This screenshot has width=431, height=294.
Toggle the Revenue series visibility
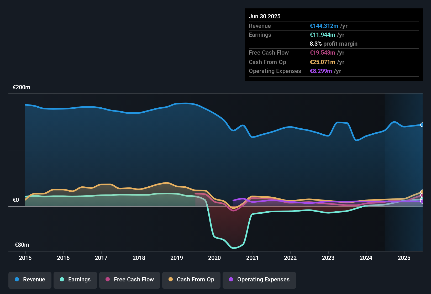tap(30, 280)
